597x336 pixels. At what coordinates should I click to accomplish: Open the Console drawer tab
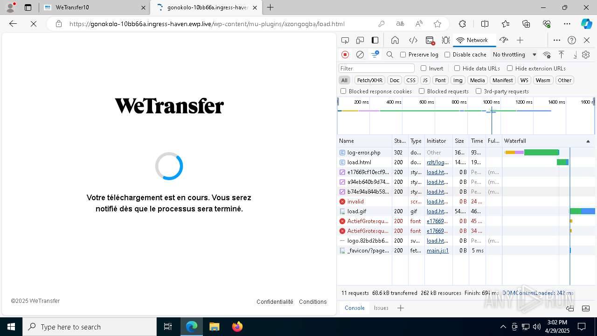[x=354, y=308]
